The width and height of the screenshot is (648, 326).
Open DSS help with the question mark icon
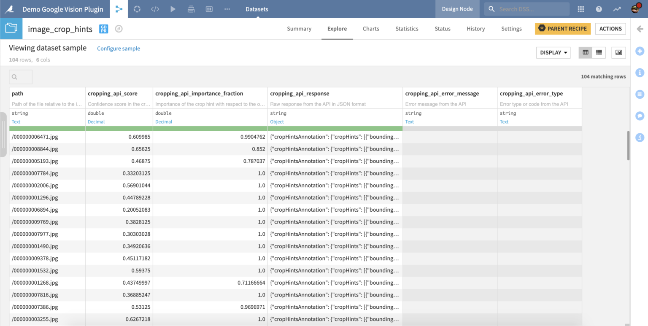pos(599,9)
